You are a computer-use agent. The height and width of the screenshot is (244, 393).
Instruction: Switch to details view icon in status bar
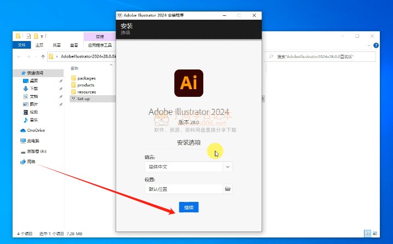tap(367, 234)
